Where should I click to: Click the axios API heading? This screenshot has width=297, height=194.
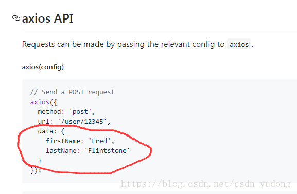(x=47, y=18)
